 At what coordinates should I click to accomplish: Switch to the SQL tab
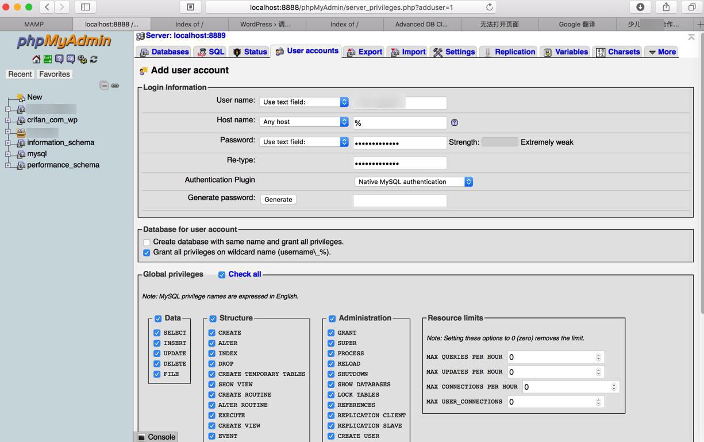pos(210,52)
